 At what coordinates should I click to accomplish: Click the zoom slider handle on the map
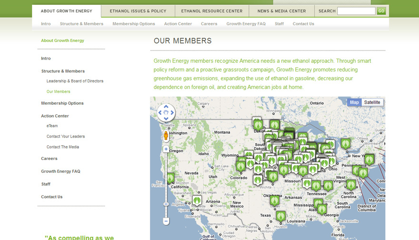(x=166, y=204)
